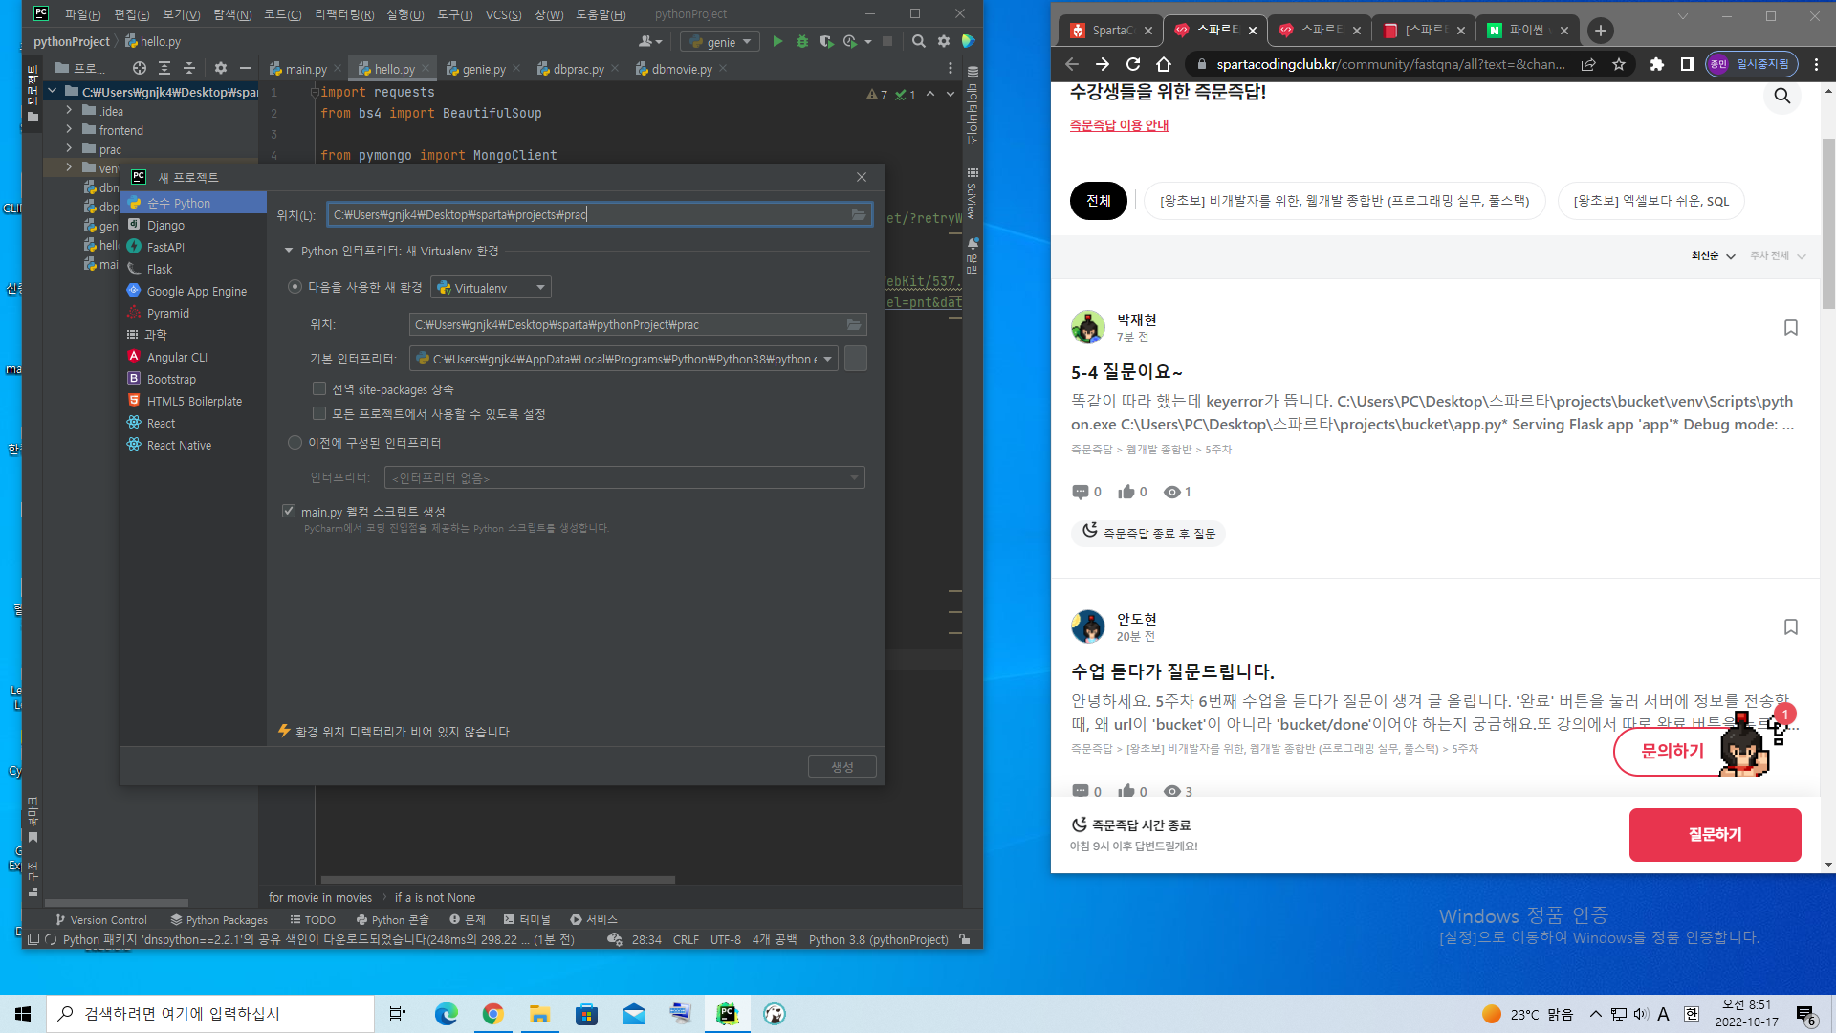The image size is (1836, 1033).
Task: Reload the Chrome page
Action: (1133, 64)
